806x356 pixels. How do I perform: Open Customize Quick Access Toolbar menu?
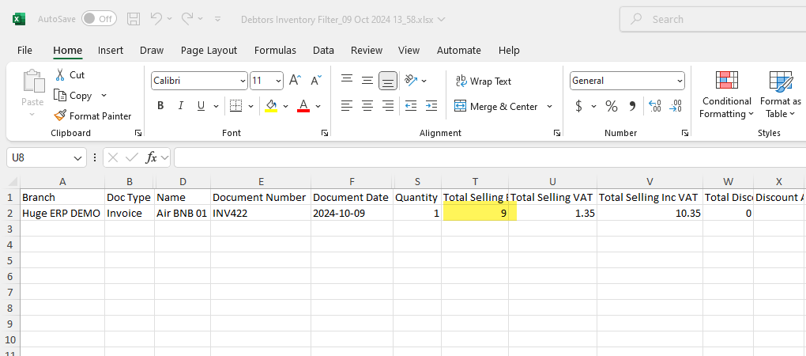(x=218, y=19)
